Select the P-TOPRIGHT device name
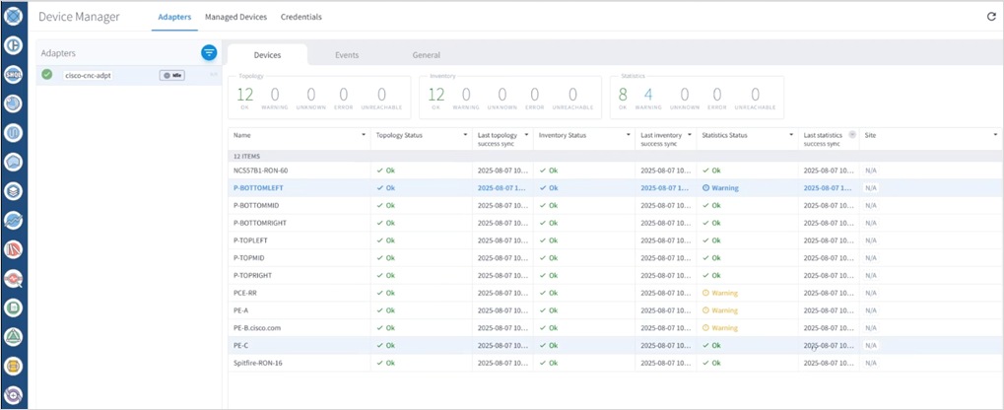This screenshot has height=410, width=1004. [252, 276]
